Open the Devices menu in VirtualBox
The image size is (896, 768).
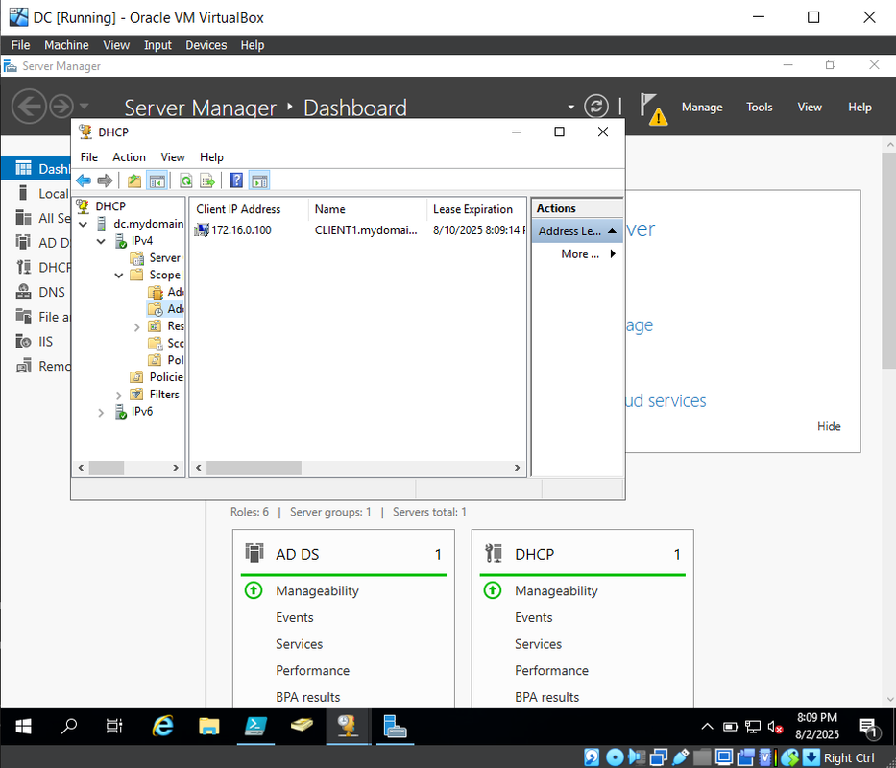pos(206,45)
